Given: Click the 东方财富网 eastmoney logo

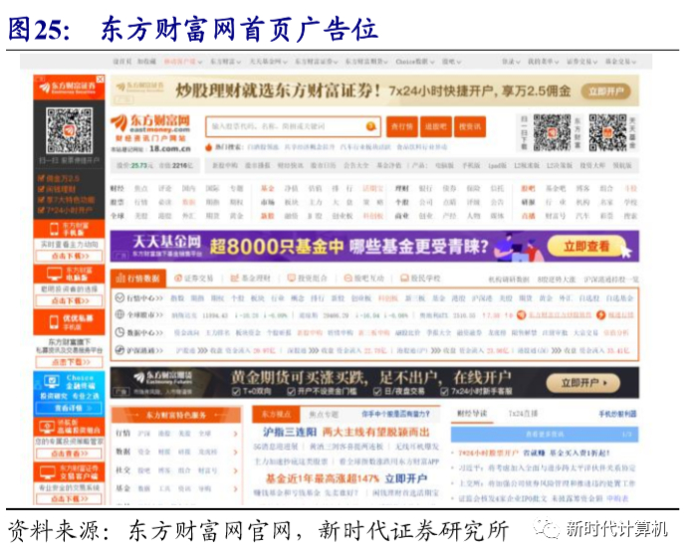Looking at the screenshot, I should point(150,127).
